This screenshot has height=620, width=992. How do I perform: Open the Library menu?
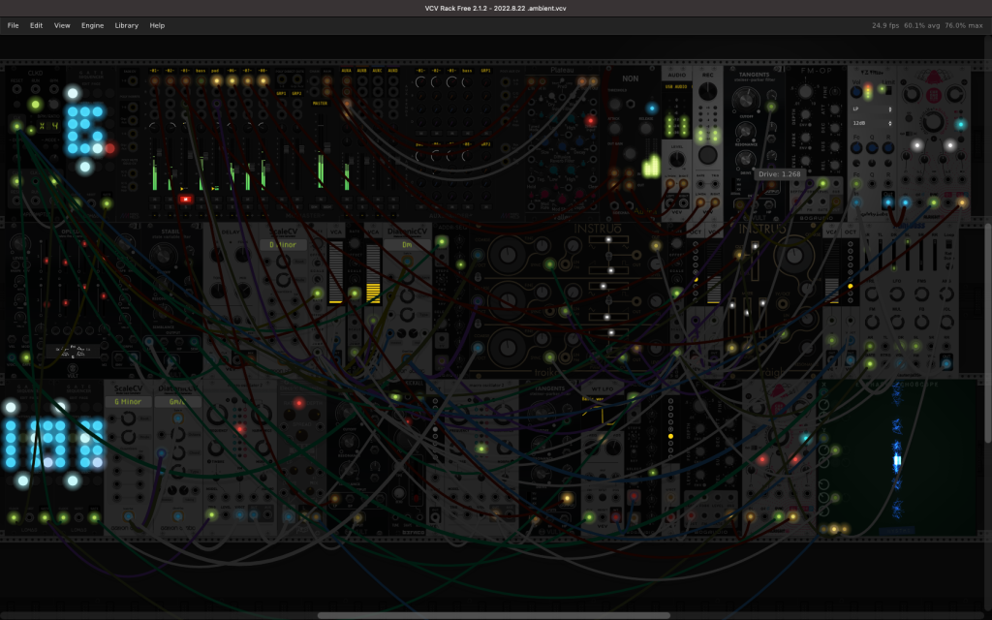127,25
